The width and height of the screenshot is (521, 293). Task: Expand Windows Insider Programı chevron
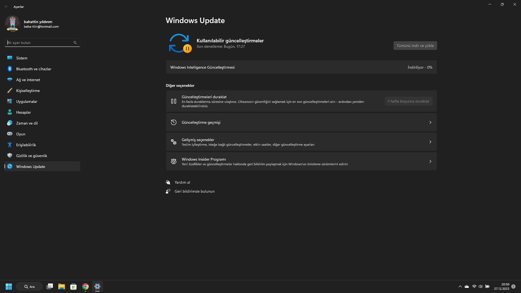430,162
